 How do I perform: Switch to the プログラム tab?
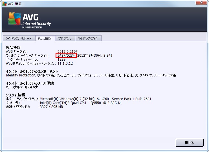point(65,38)
